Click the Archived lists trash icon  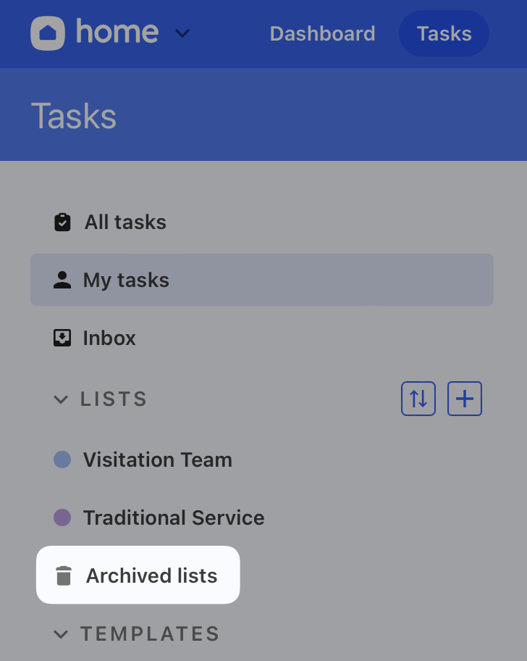click(x=64, y=575)
